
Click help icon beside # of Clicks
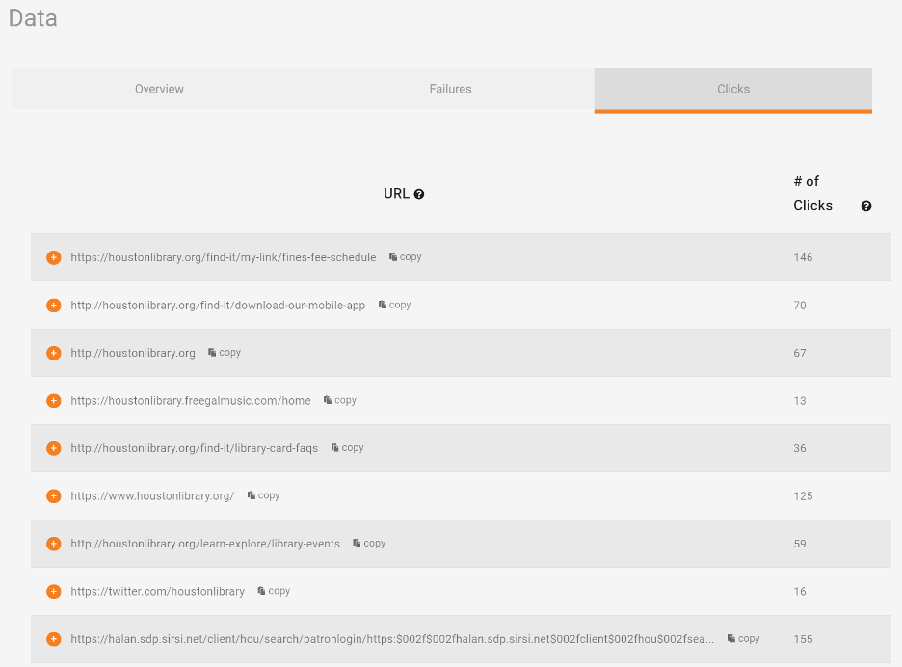coord(866,206)
